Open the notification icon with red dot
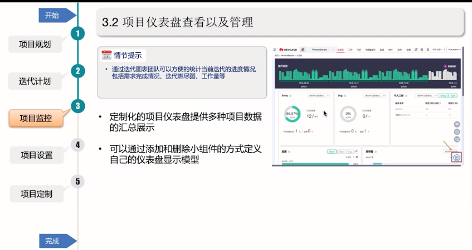 416,50
